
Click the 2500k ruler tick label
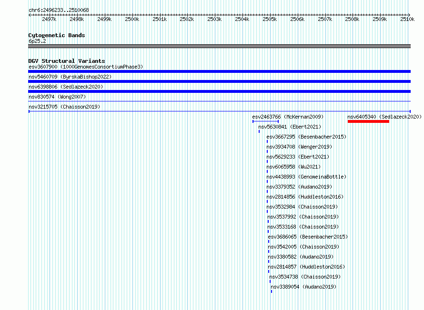click(132, 19)
